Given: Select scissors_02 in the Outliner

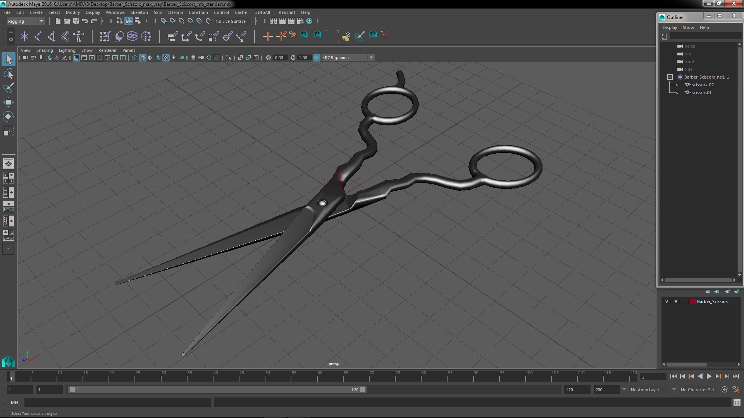Looking at the screenshot, I should coord(703,85).
